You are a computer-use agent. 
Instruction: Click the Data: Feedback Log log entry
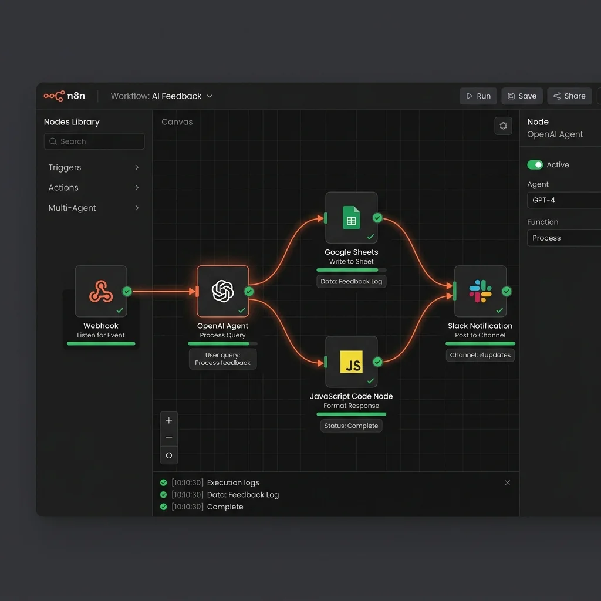(x=243, y=495)
